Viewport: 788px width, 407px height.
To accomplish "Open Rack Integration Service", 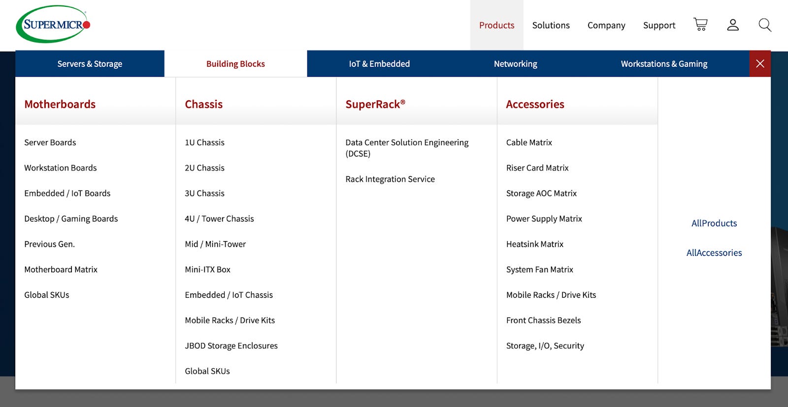I will pyautogui.click(x=390, y=179).
